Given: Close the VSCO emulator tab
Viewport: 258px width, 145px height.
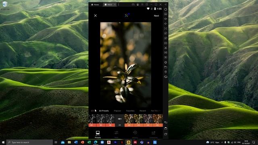Looking at the screenshot, I should (115, 4).
